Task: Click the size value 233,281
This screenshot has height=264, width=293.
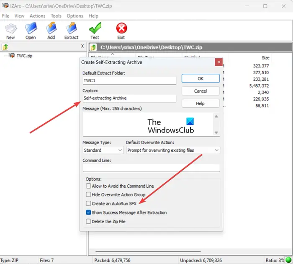Action: (261, 79)
